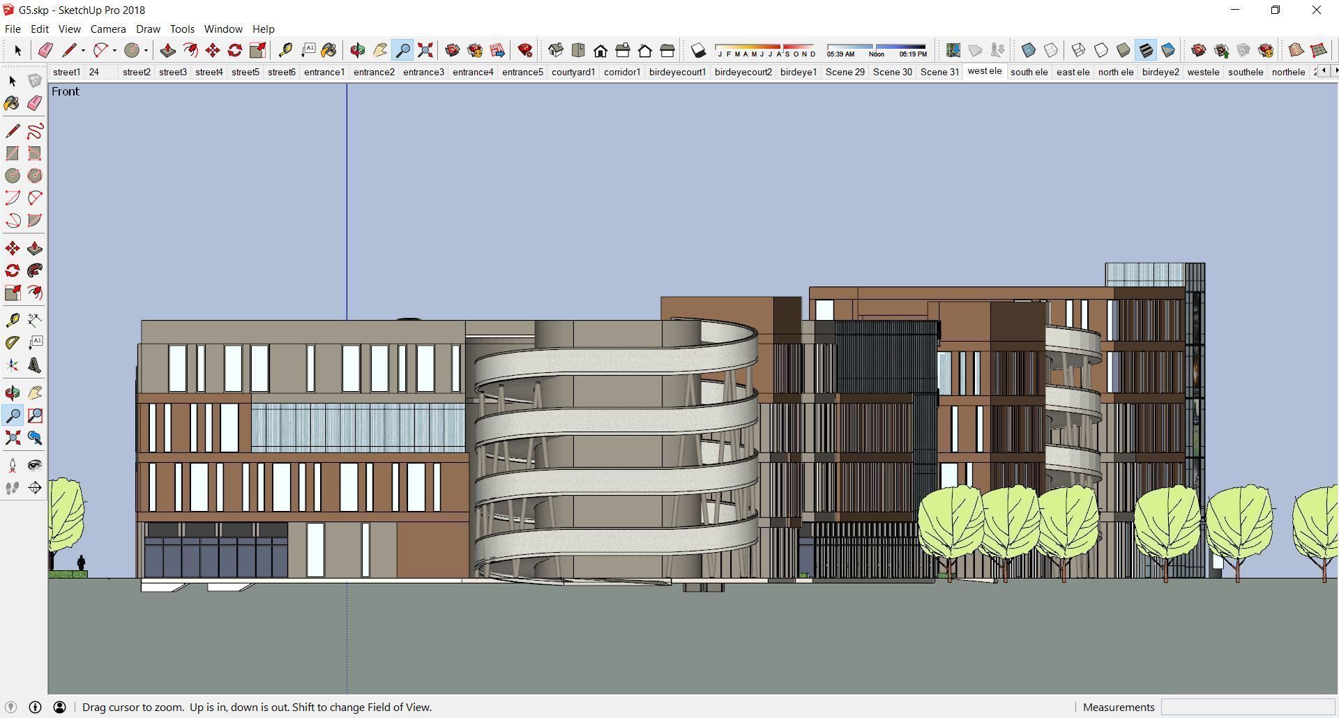The width and height of the screenshot is (1339, 718).
Task: Pick the Push/Pull tool in top toolbar
Action: [x=167, y=50]
